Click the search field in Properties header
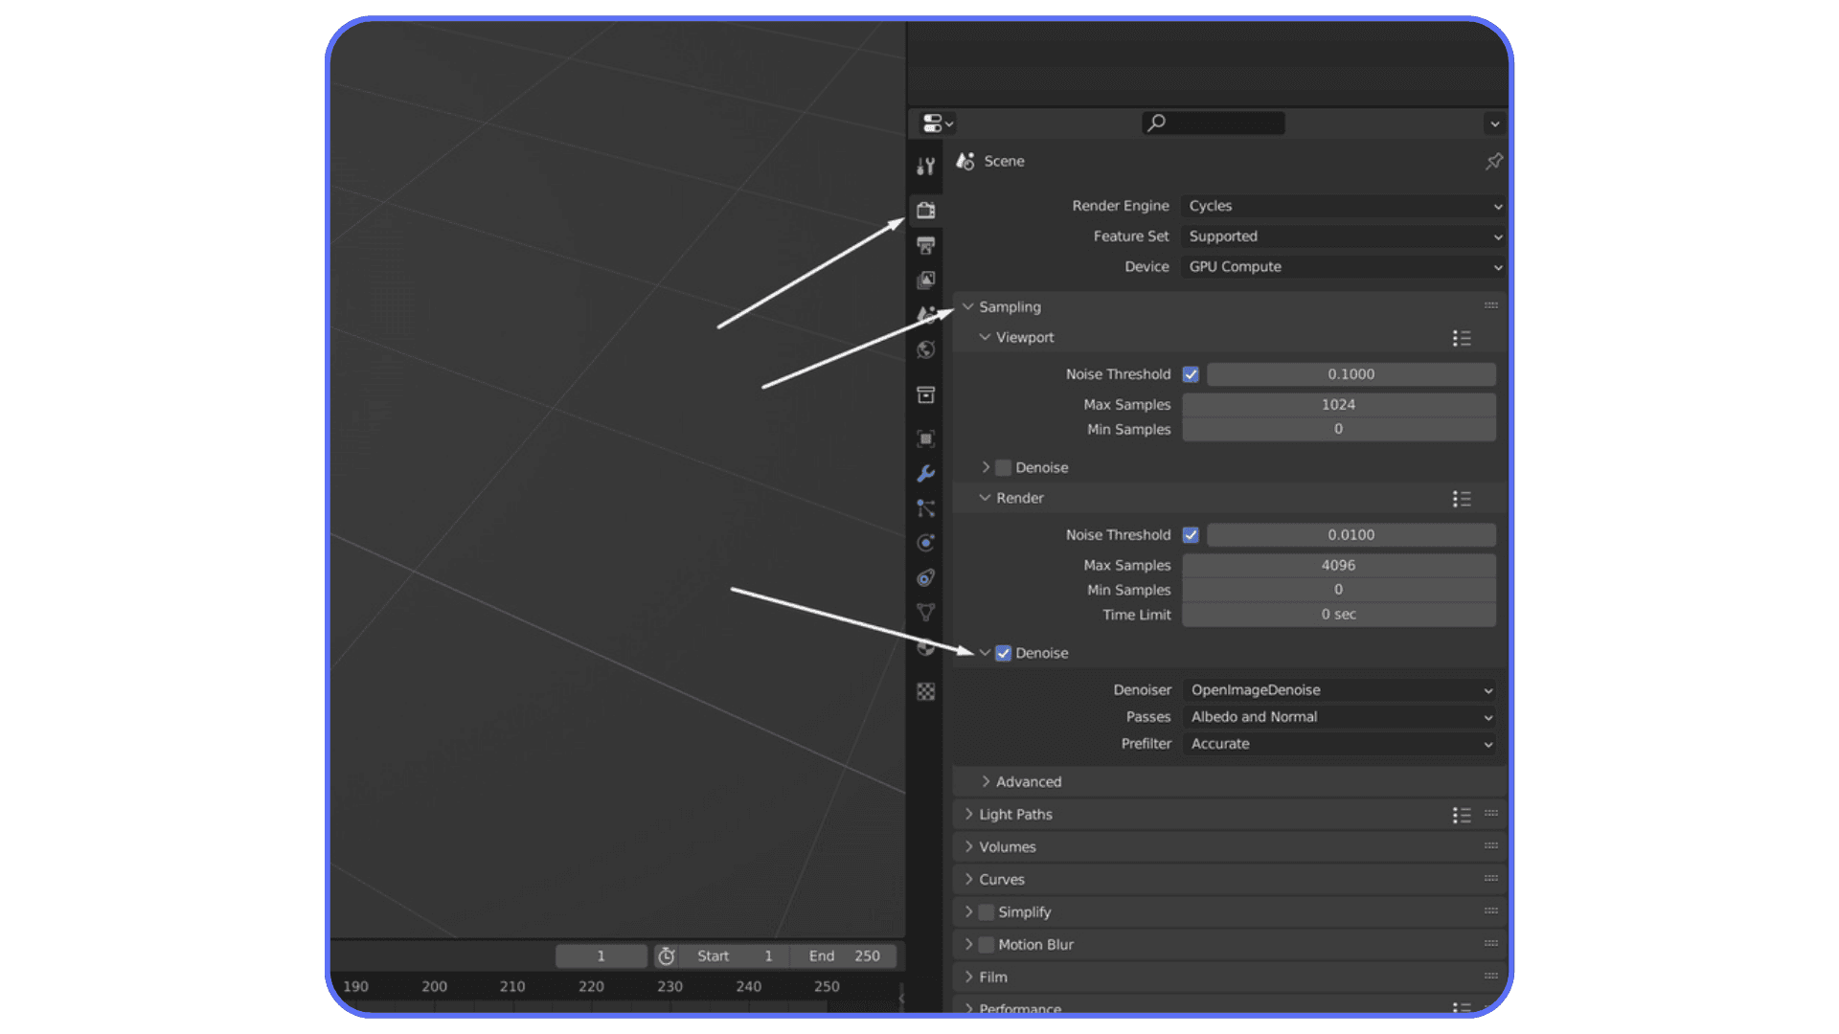 point(1213,123)
